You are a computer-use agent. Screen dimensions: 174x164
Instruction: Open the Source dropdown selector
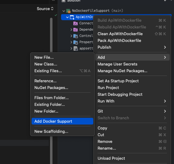45,9
